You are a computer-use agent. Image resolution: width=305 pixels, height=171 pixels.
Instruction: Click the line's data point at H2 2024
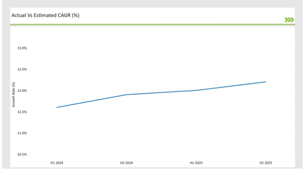[x=126, y=95]
